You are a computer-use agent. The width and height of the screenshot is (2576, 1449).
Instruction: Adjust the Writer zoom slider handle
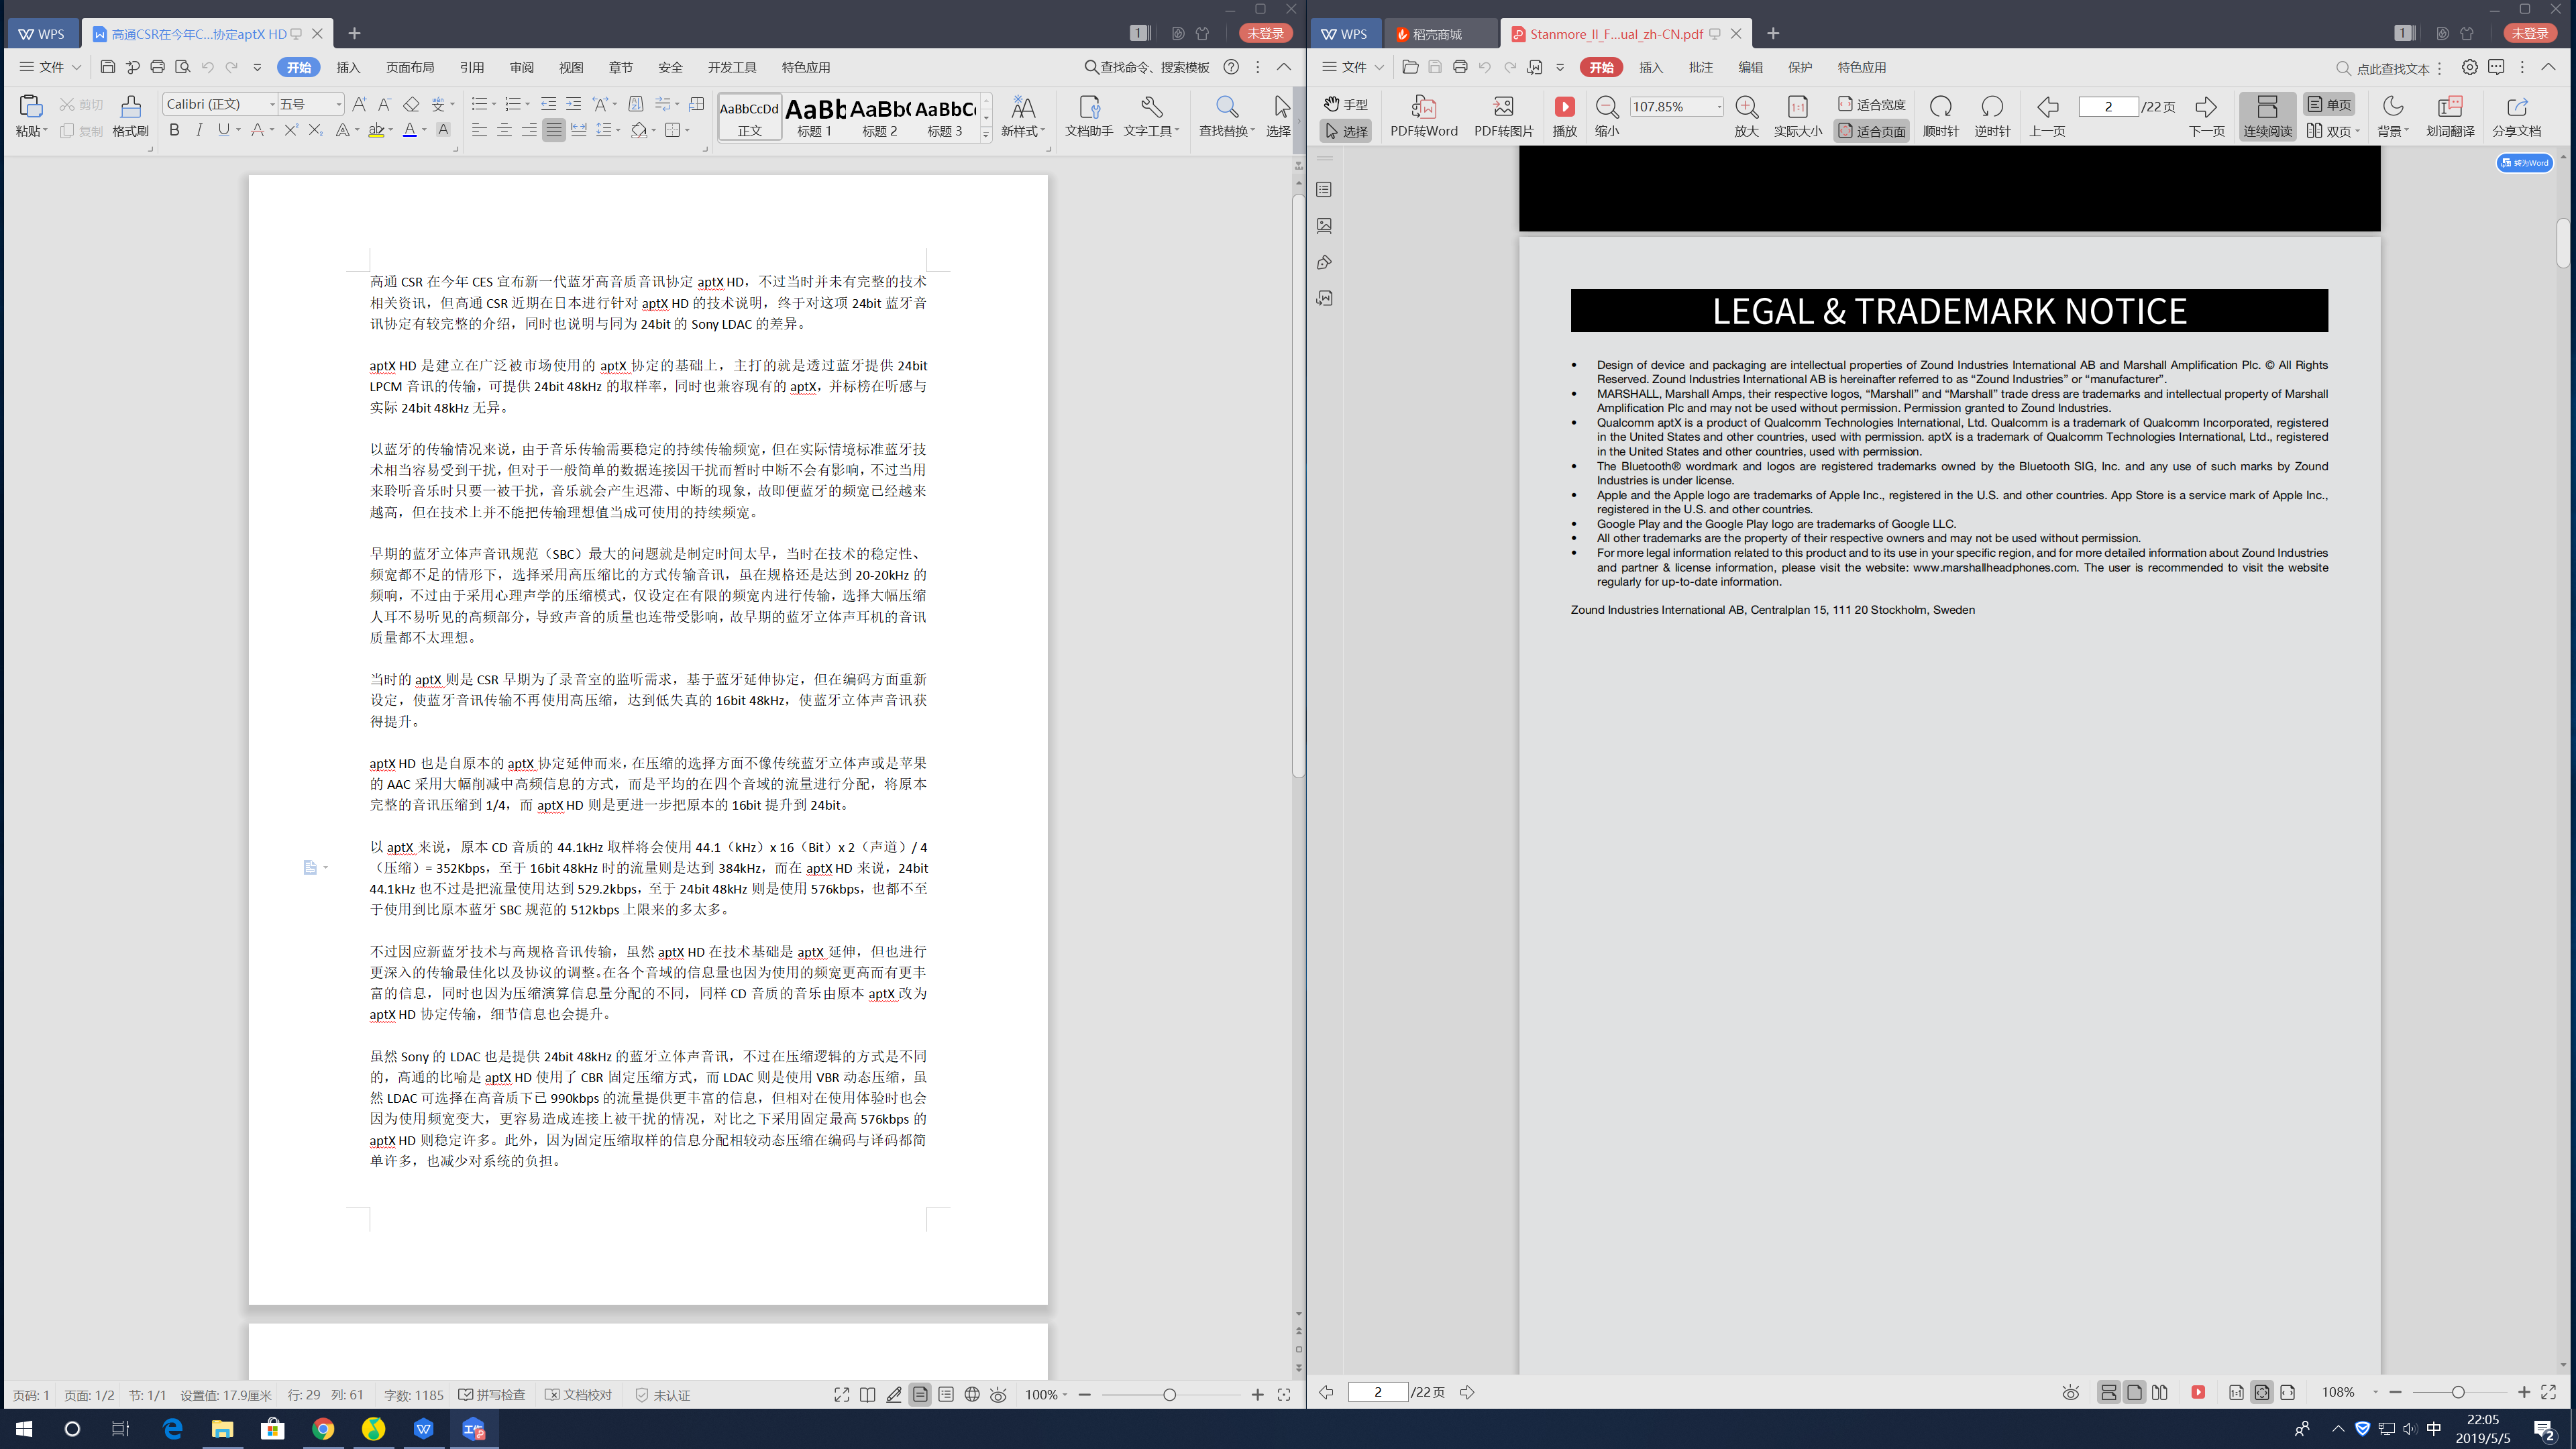pos(1169,1394)
